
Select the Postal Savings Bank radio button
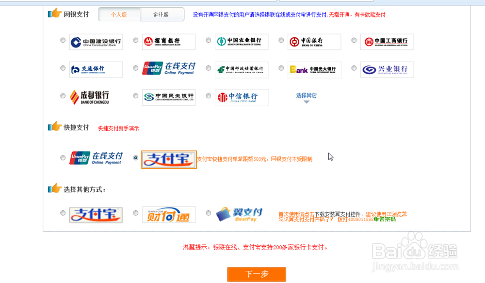(x=209, y=68)
